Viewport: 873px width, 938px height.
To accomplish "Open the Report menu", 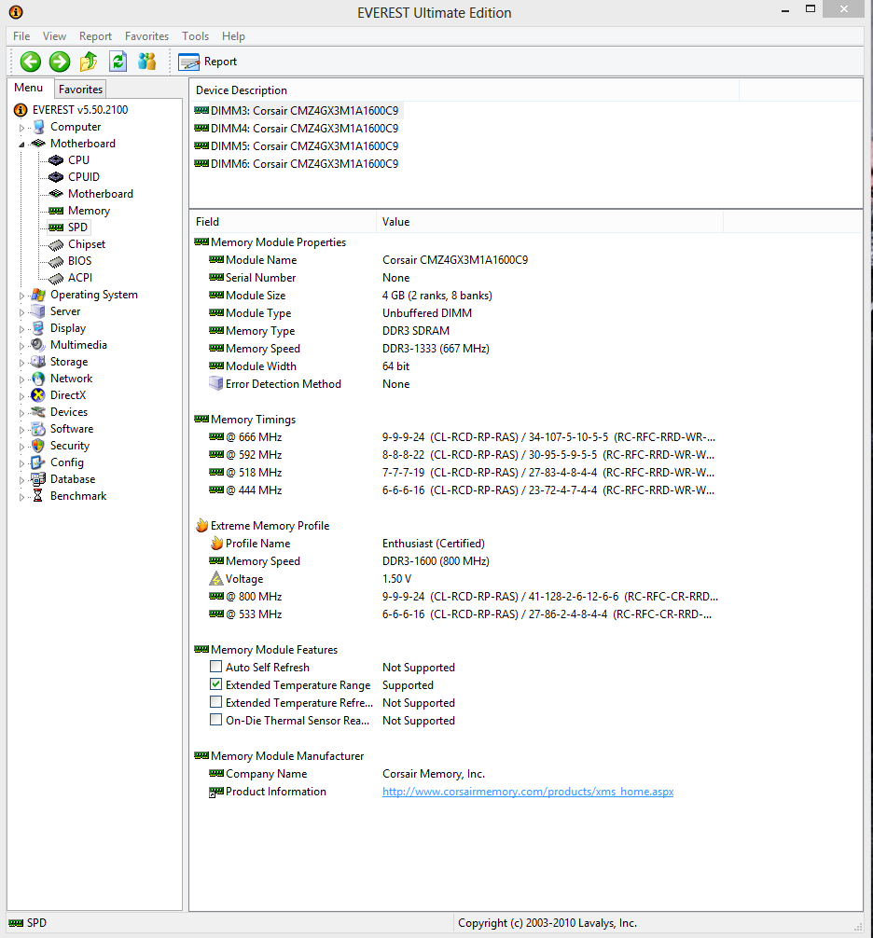I will [x=96, y=36].
